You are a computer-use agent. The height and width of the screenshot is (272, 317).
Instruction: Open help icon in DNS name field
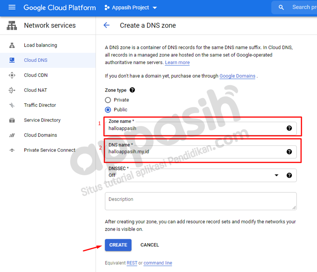289,152
